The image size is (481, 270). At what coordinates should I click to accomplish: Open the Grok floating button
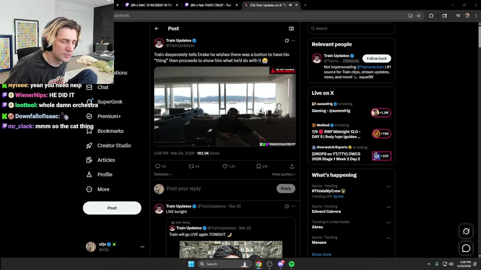[466, 231]
